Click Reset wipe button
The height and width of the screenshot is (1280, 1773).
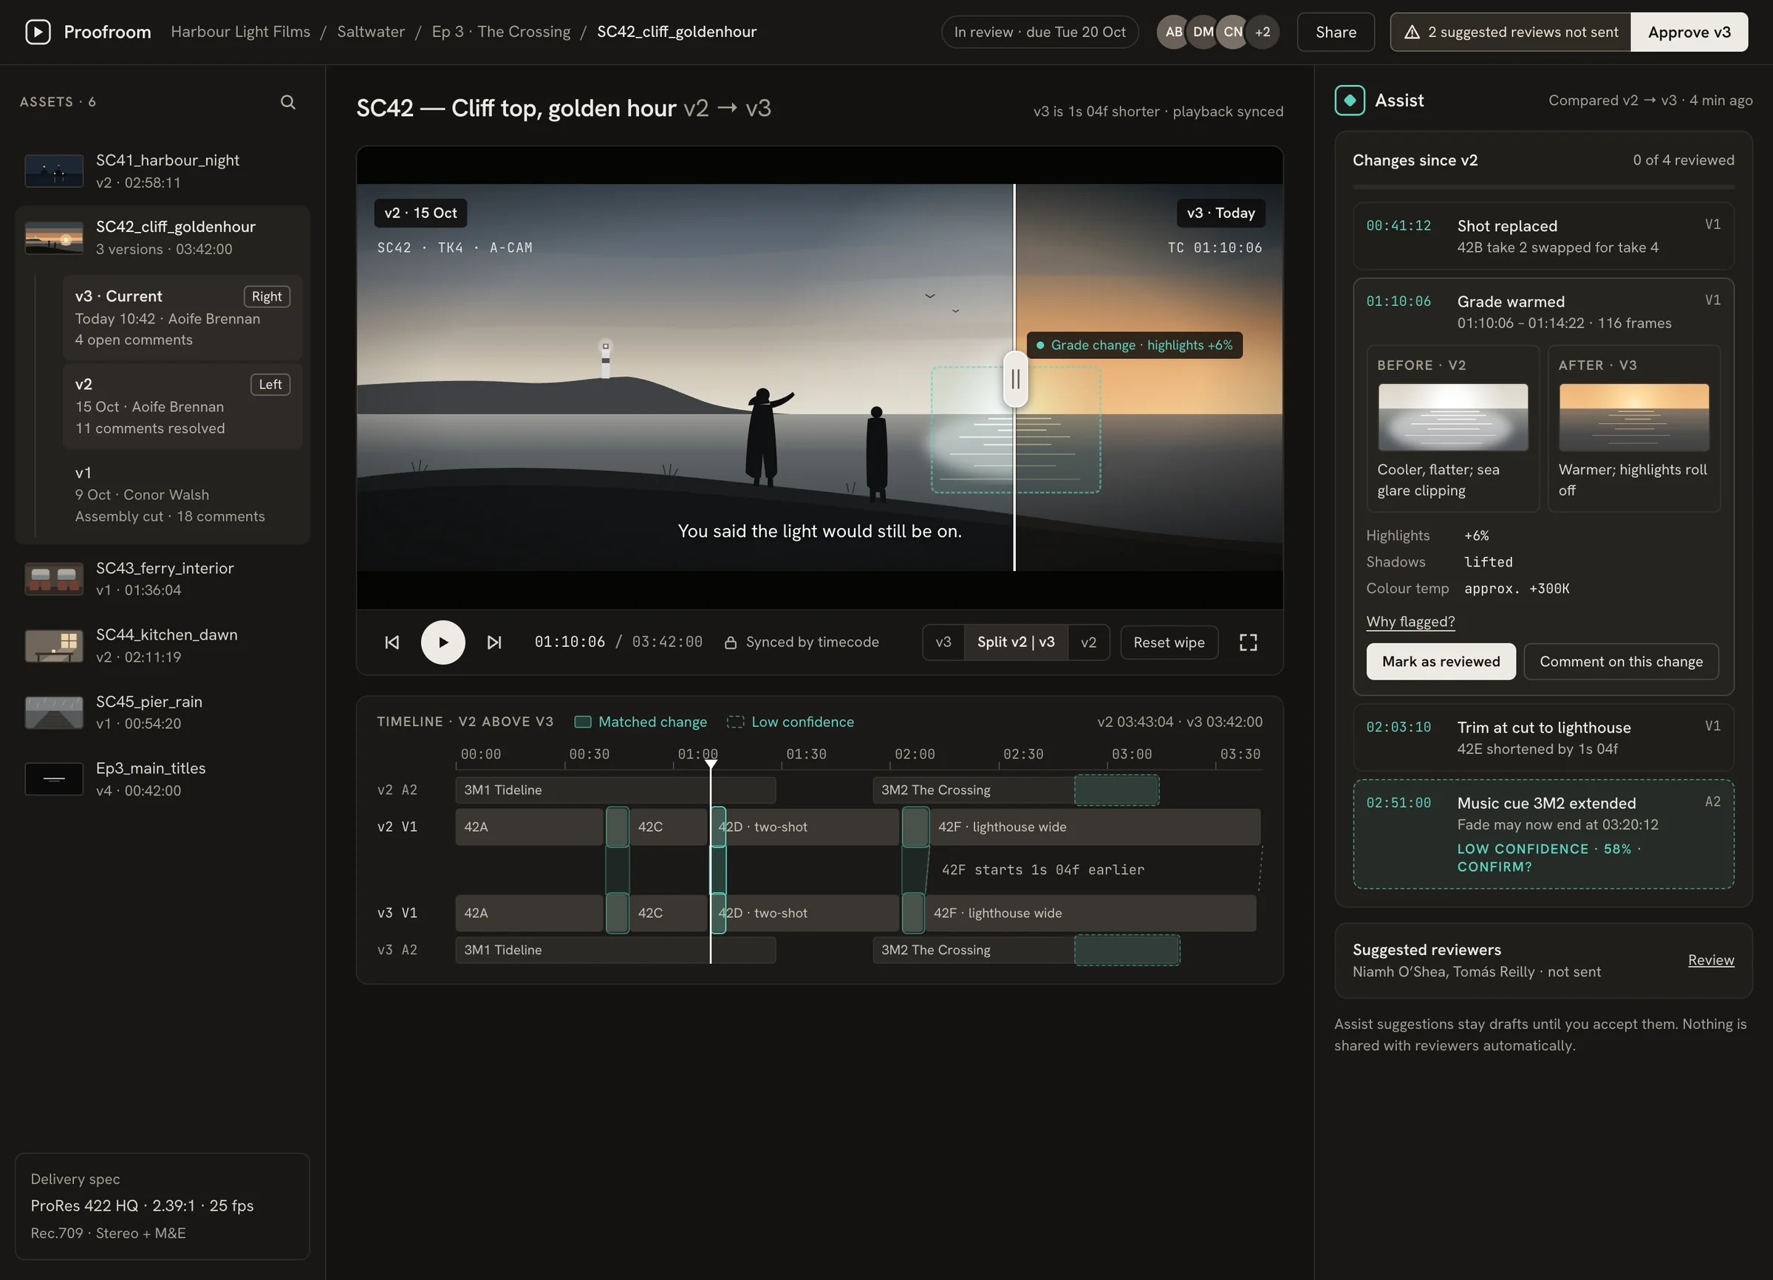point(1169,643)
